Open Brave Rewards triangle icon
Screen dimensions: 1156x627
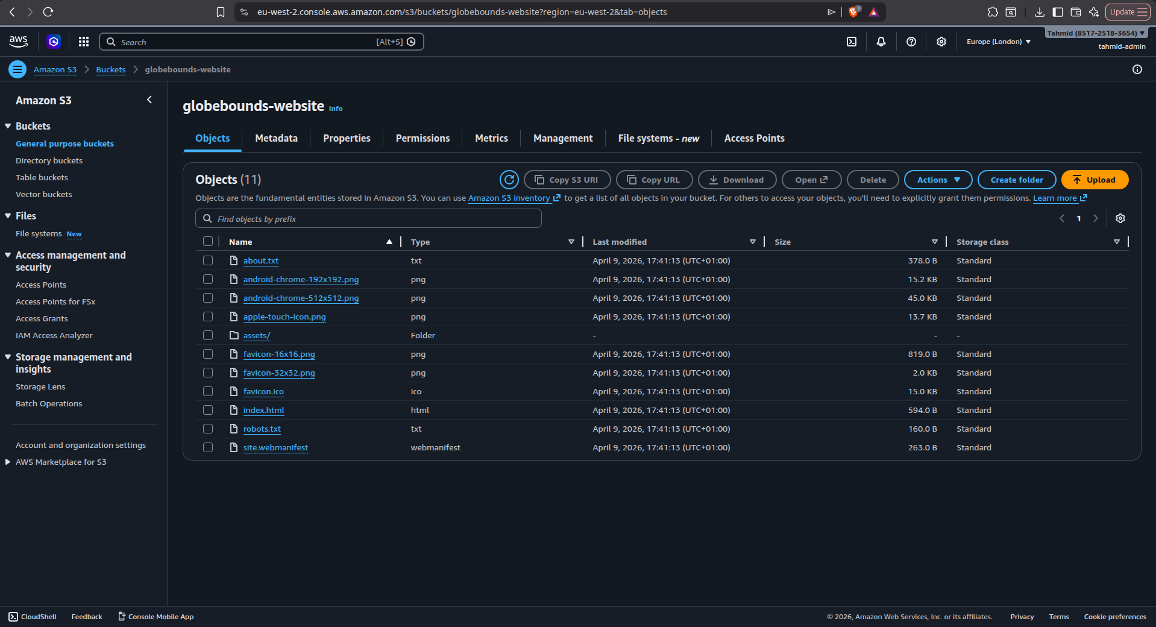[x=873, y=12]
